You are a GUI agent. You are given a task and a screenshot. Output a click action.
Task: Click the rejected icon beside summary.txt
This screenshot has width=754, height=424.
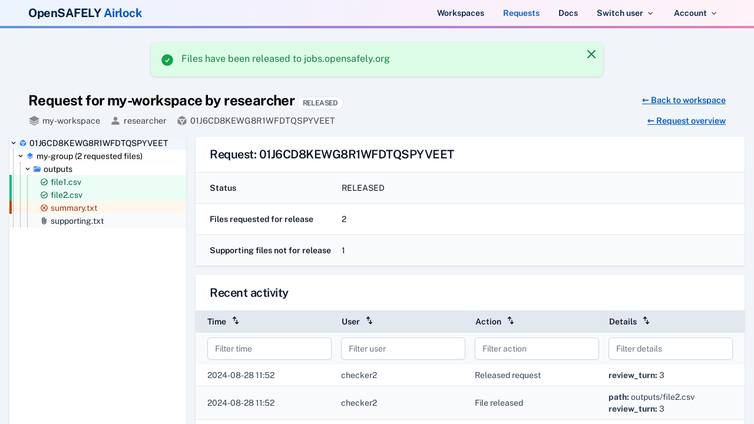click(x=44, y=208)
